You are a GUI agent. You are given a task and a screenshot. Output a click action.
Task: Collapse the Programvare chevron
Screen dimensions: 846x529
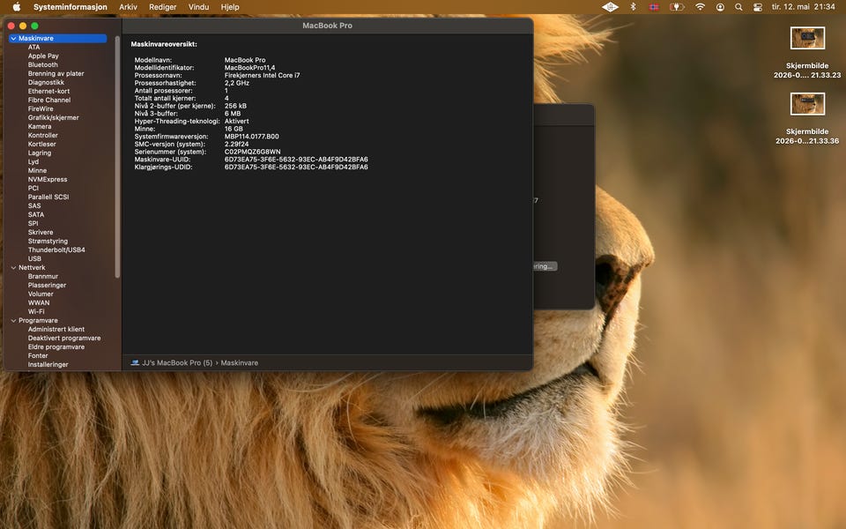(x=13, y=321)
